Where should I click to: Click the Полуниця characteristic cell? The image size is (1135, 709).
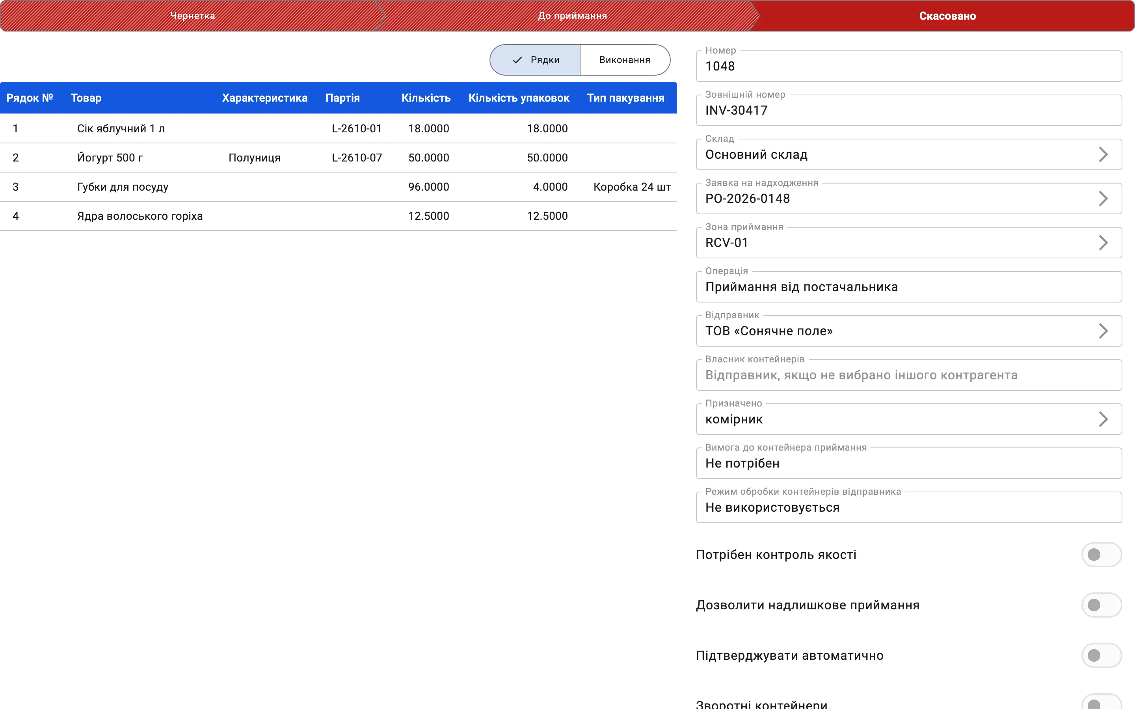click(x=254, y=158)
